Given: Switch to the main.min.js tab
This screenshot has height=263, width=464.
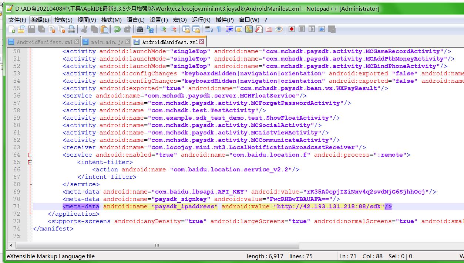Looking at the screenshot, I should pyautogui.click(x=107, y=42).
